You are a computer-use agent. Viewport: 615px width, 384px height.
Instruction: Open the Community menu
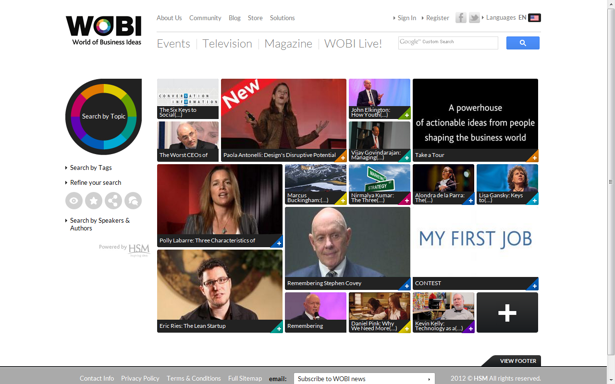click(x=205, y=18)
